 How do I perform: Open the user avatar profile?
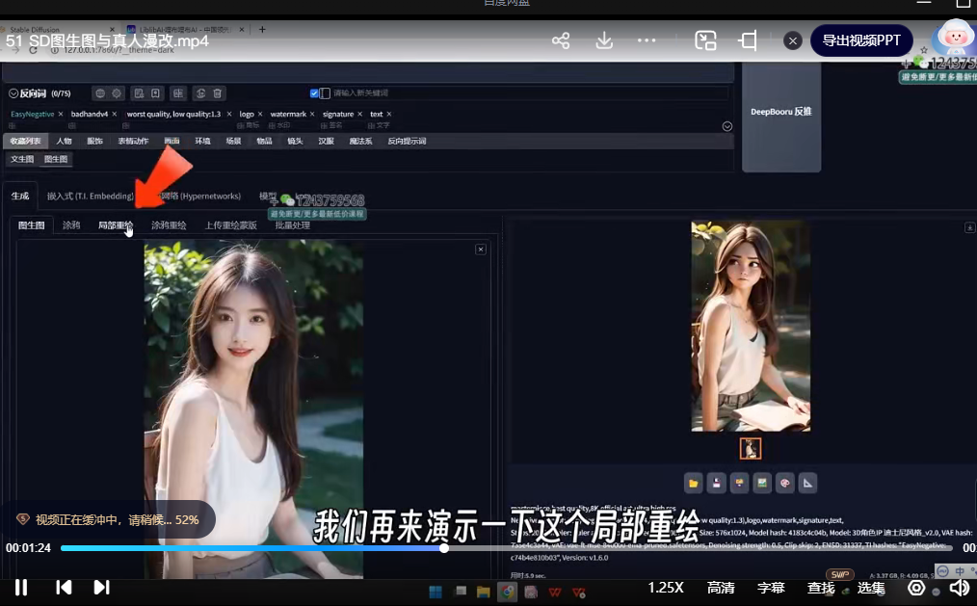(x=955, y=38)
